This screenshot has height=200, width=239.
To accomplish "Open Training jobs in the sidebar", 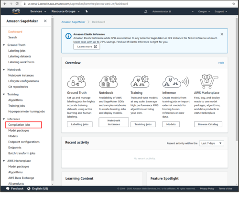I will click(x=17, y=106).
